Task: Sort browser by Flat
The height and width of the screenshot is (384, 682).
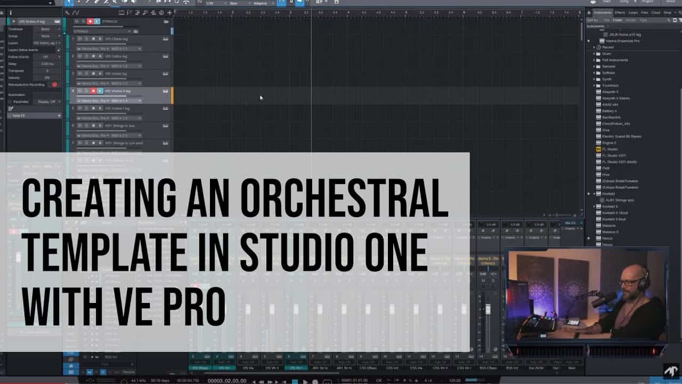Action: [x=607, y=20]
